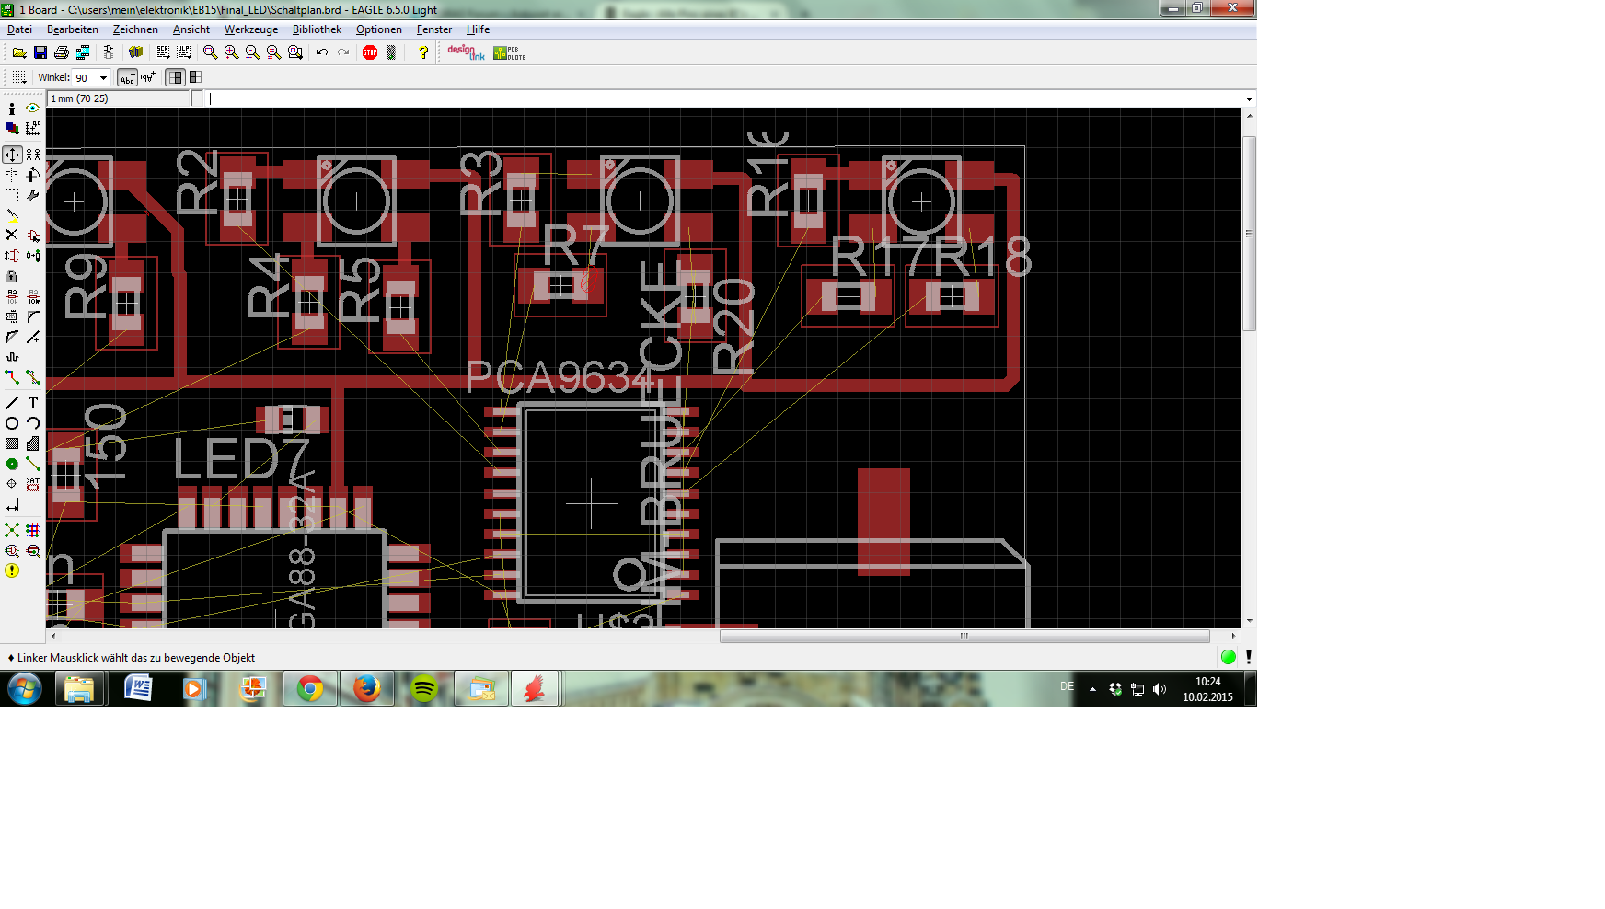Select the first layout view toggle
This screenshot has width=1605, height=909.
175,78
